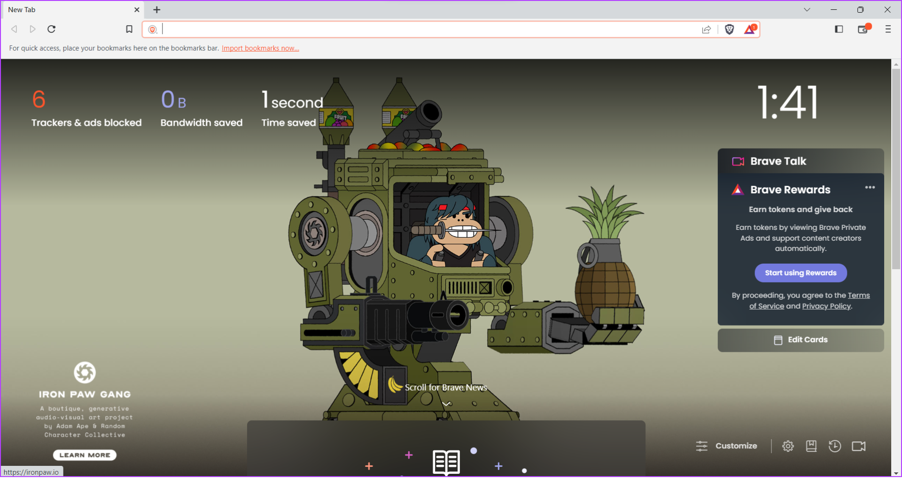Click the Time saved stat
This screenshot has width=902, height=478.
point(292,108)
